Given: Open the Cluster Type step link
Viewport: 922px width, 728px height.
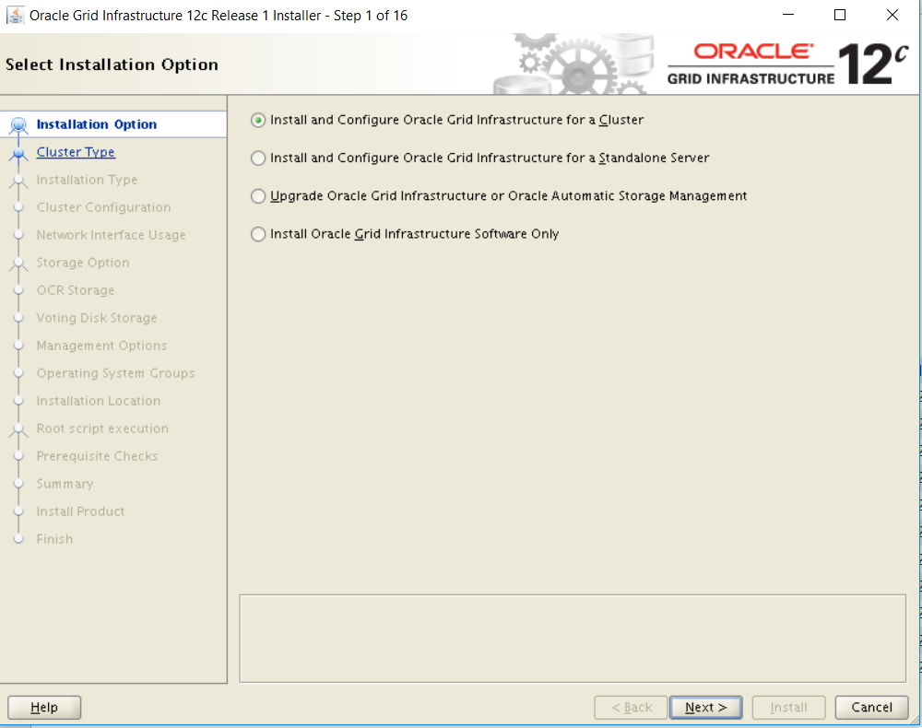Looking at the screenshot, I should point(76,152).
